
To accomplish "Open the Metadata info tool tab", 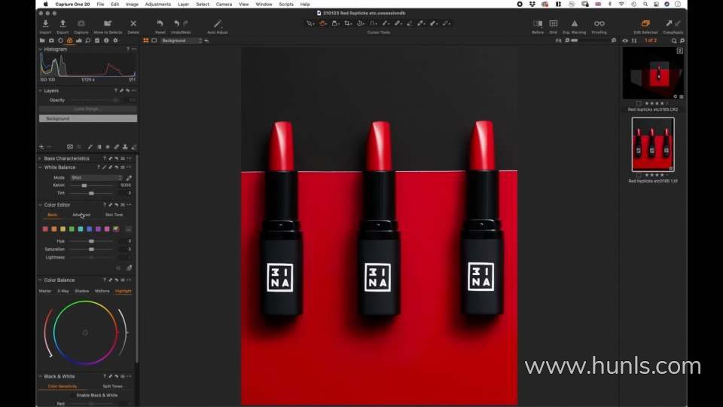I will (106, 41).
